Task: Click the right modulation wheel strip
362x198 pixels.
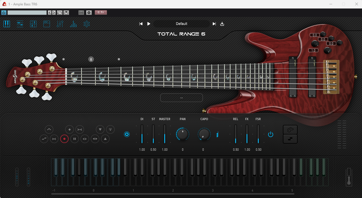Action: click(x=28, y=177)
